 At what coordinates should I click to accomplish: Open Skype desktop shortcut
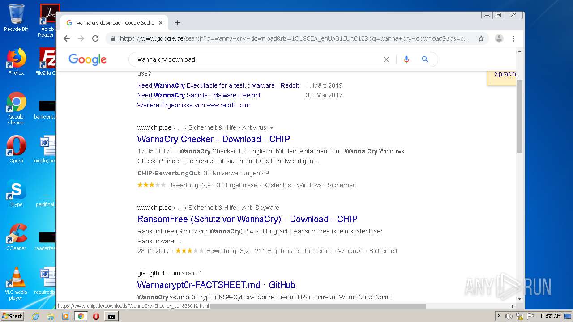point(16,193)
